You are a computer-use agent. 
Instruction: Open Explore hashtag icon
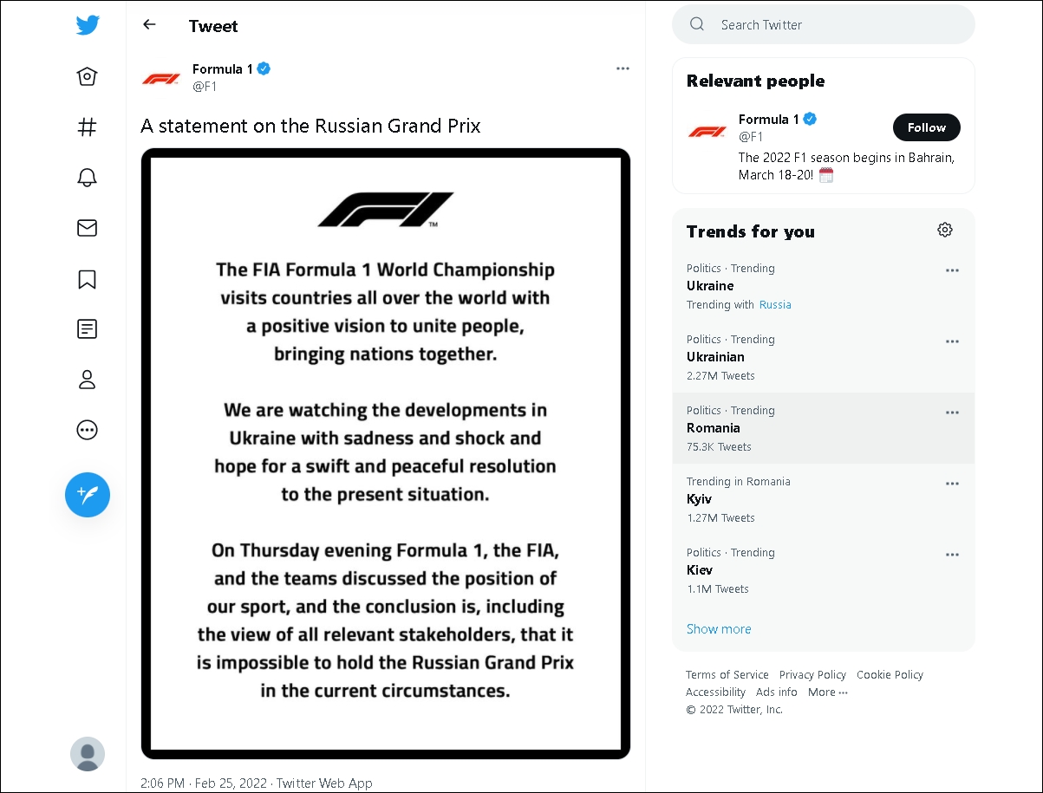tap(87, 127)
